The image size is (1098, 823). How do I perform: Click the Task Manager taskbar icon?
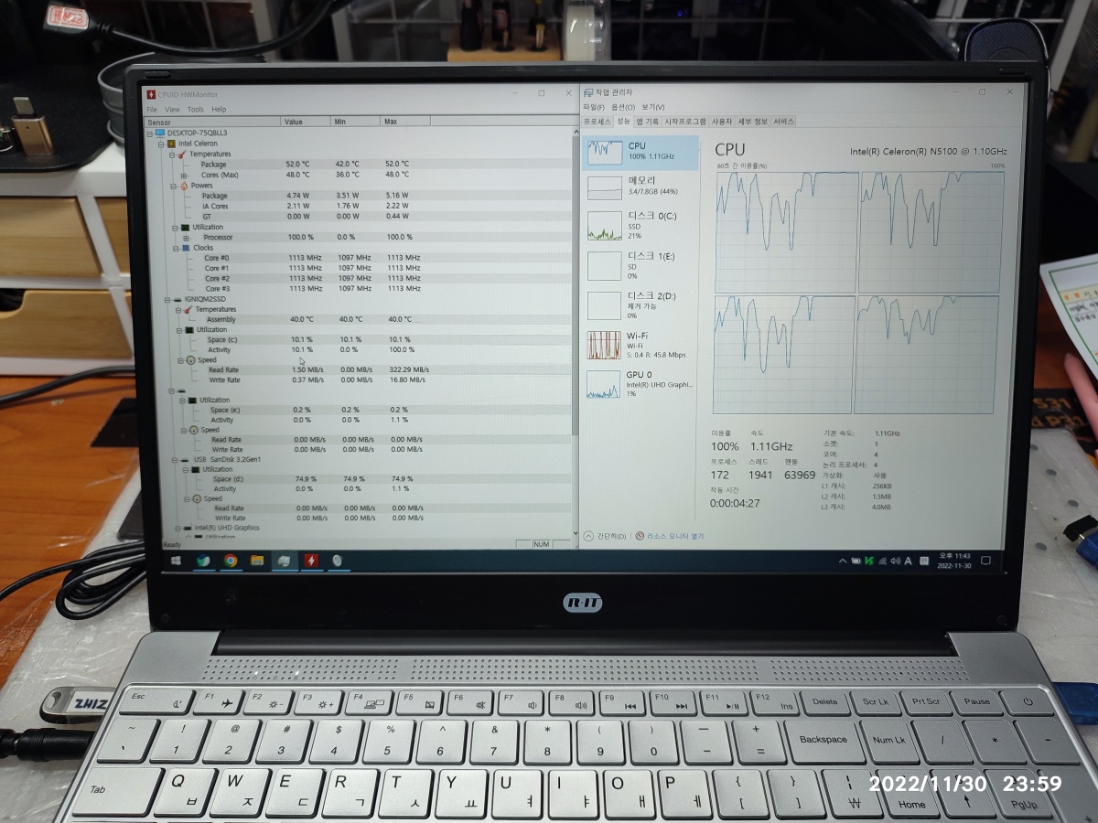pyautogui.click(x=285, y=561)
